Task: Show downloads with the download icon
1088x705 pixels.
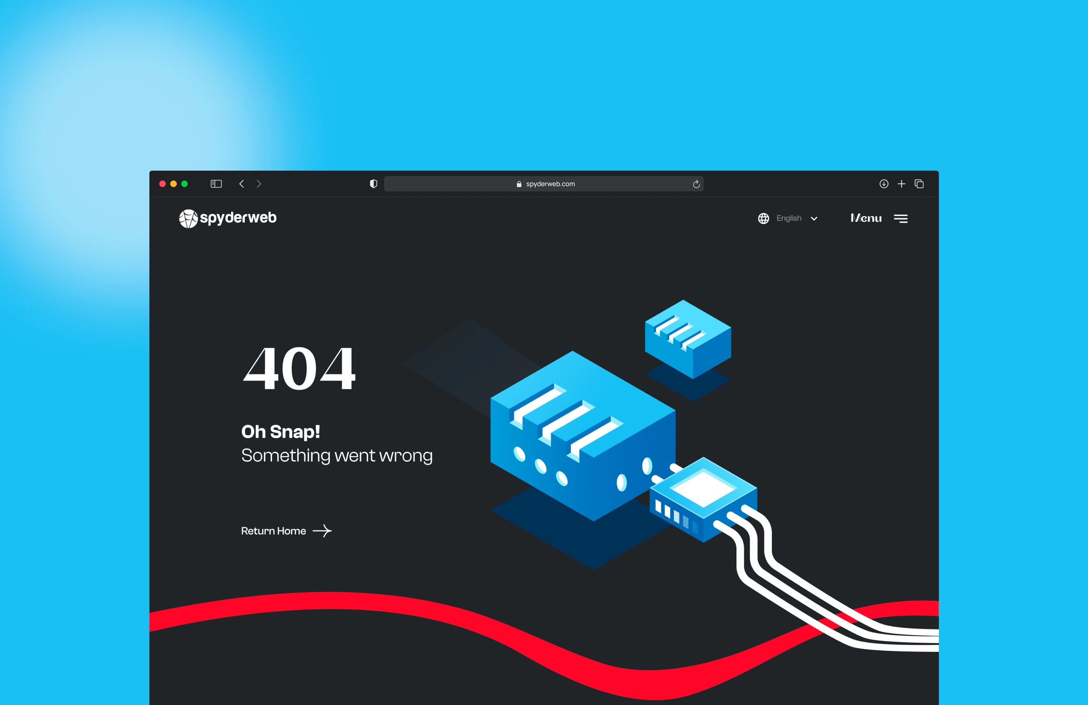Action: 884,184
